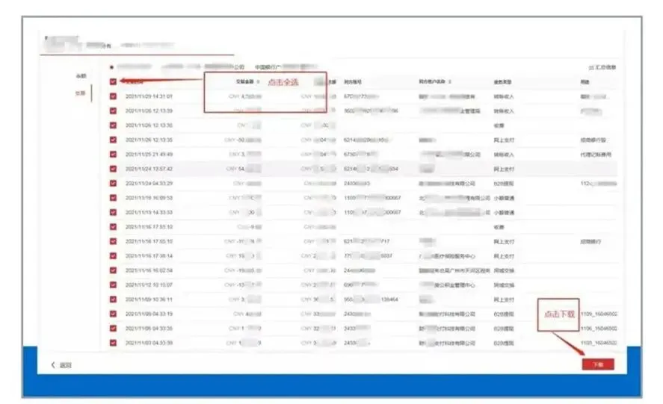This screenshot has height=404, width=663.
Task: Uncheck the 2021/11/08 04:33:19 row checkbox
Action: 113,314
